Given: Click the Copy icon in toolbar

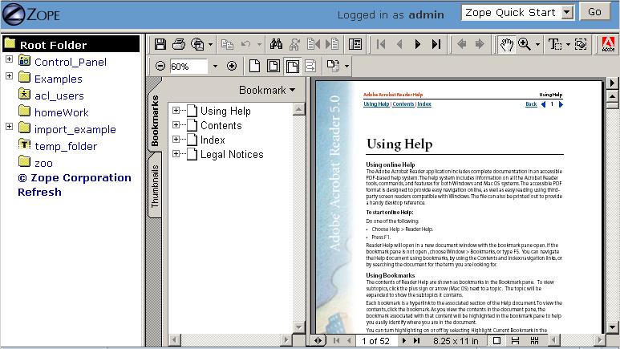Looking at the screenshot, I should pyautogui.click(x=227, y=44).
